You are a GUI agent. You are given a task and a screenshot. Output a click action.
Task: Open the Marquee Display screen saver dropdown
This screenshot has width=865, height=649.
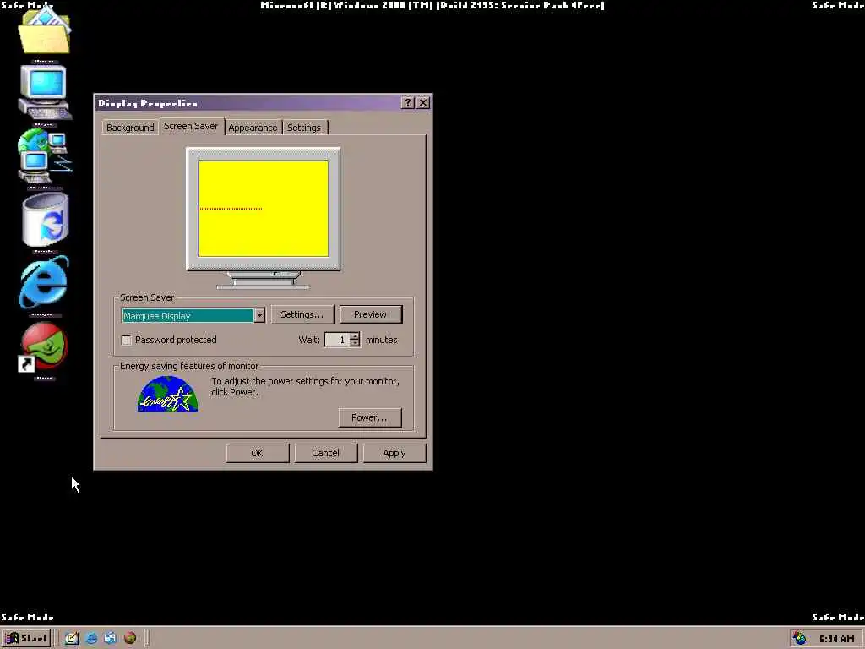(x=259, y=316)
